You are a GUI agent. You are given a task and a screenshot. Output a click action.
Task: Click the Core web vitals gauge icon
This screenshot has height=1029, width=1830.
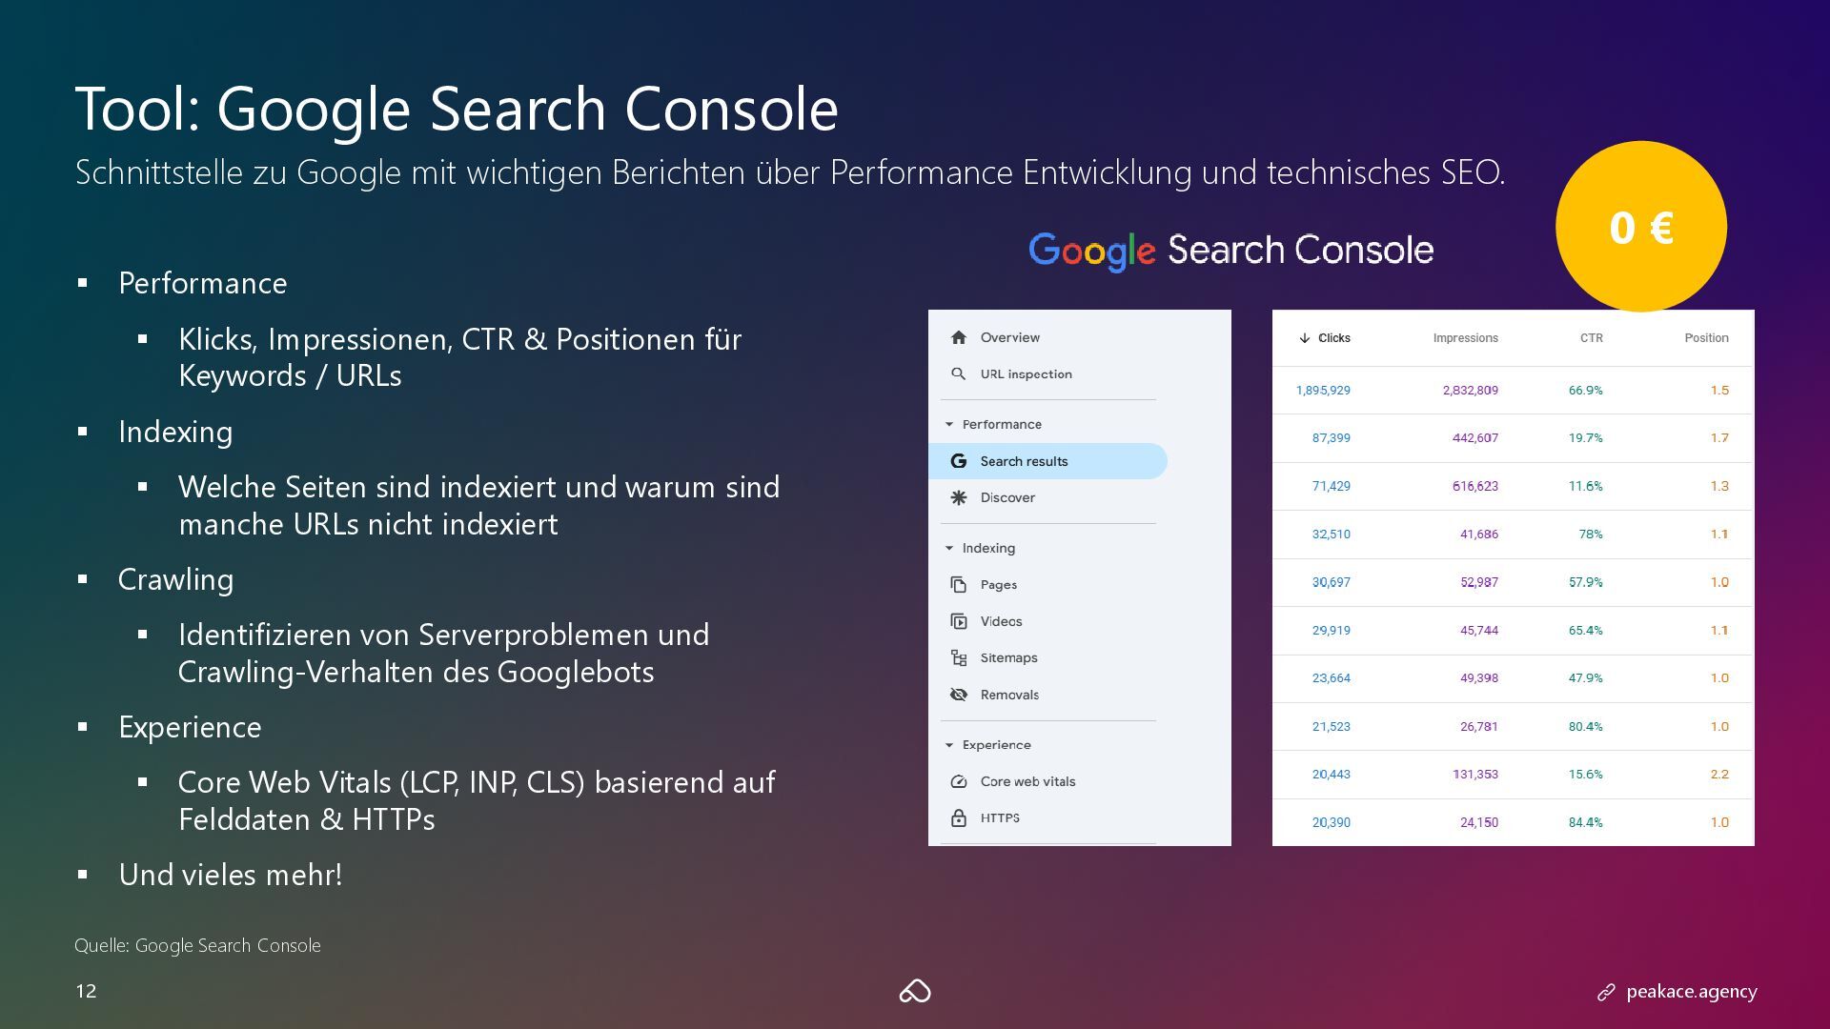(x=959, y=781)
